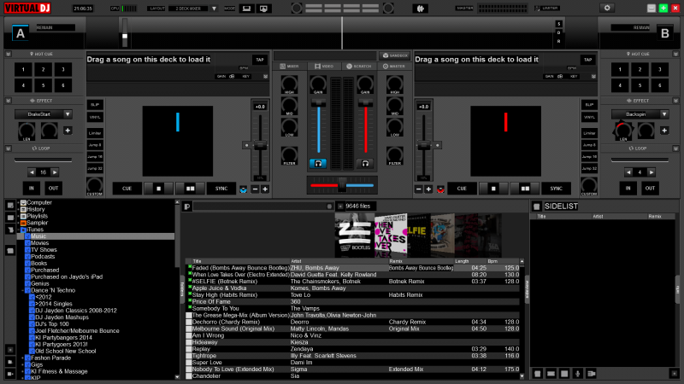Click the deck A HIGH equalizer knob
The height and width of the screenshot is (384, 684).
pos(289,84)
